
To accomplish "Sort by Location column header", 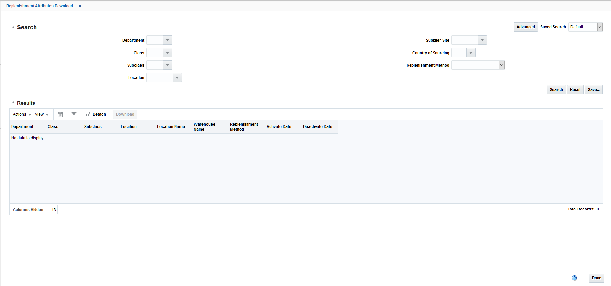I will (137, 127).
